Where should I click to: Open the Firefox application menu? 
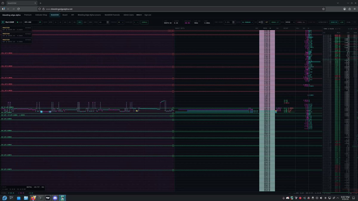pos(354,9)
